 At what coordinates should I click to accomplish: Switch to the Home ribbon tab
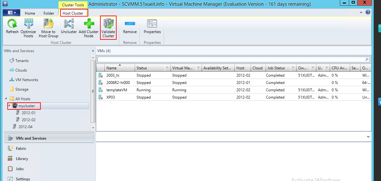point(30,13)
